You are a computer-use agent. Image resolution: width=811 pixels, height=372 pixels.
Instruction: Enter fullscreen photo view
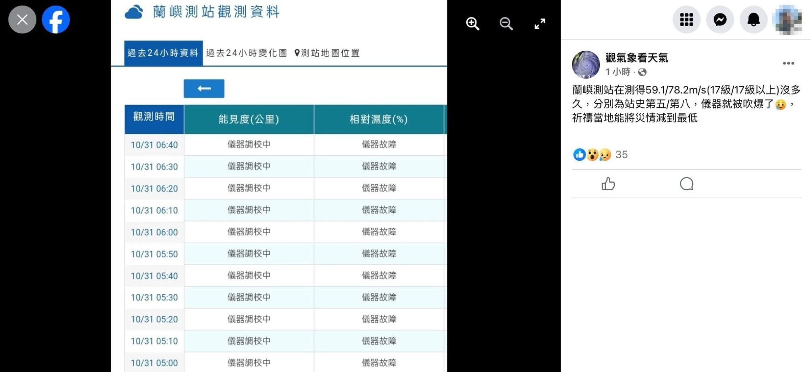(540, 24)
